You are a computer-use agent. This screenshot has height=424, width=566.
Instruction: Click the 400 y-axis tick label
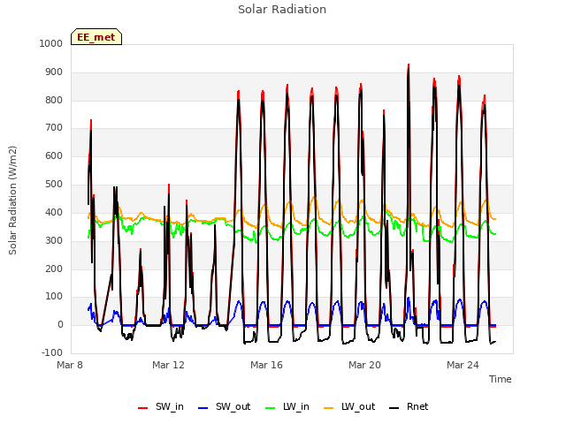tap(54, 212)
